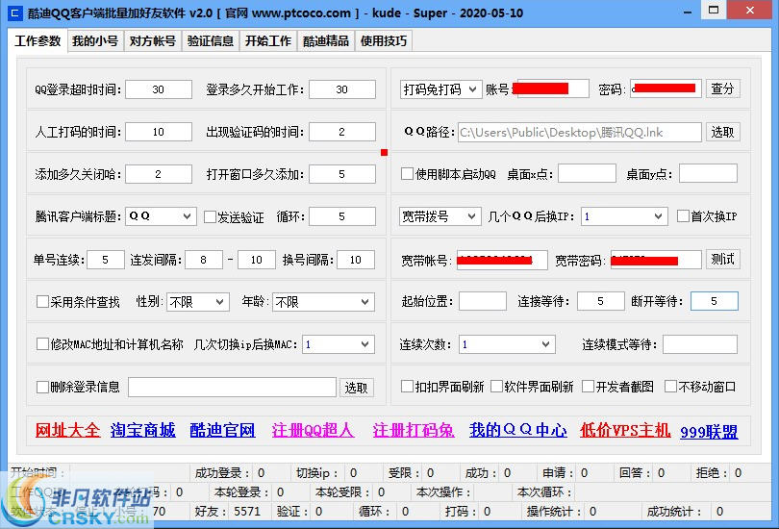Viewport: 779px width, 529px height.
Task: Click the QQ路径 path field
Action: click(579, 132)
